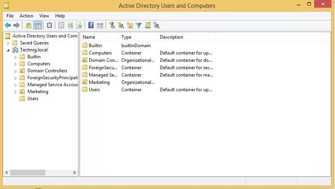The width and height of the screenshot is (335, 189).
Task: Refresh the view with green arrow icon
Action: coord(70,26)
